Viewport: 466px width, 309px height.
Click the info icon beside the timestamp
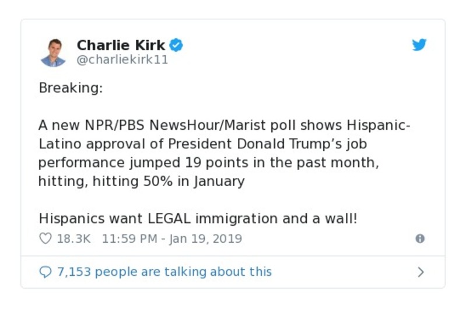(x=419, y=239)
